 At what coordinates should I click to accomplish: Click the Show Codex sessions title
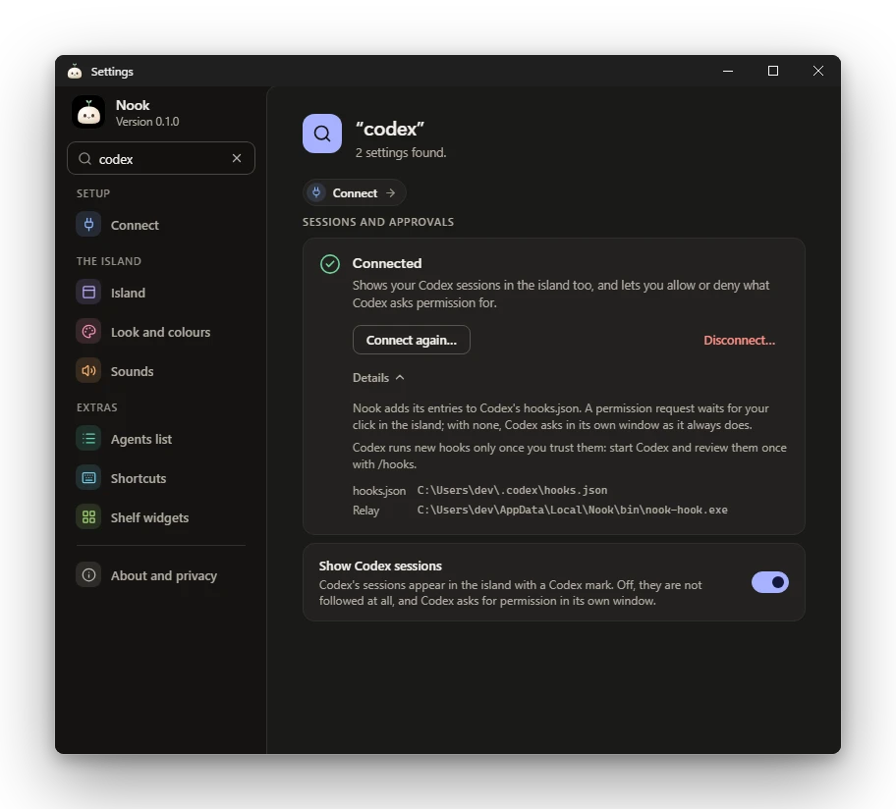coord(380,566)
